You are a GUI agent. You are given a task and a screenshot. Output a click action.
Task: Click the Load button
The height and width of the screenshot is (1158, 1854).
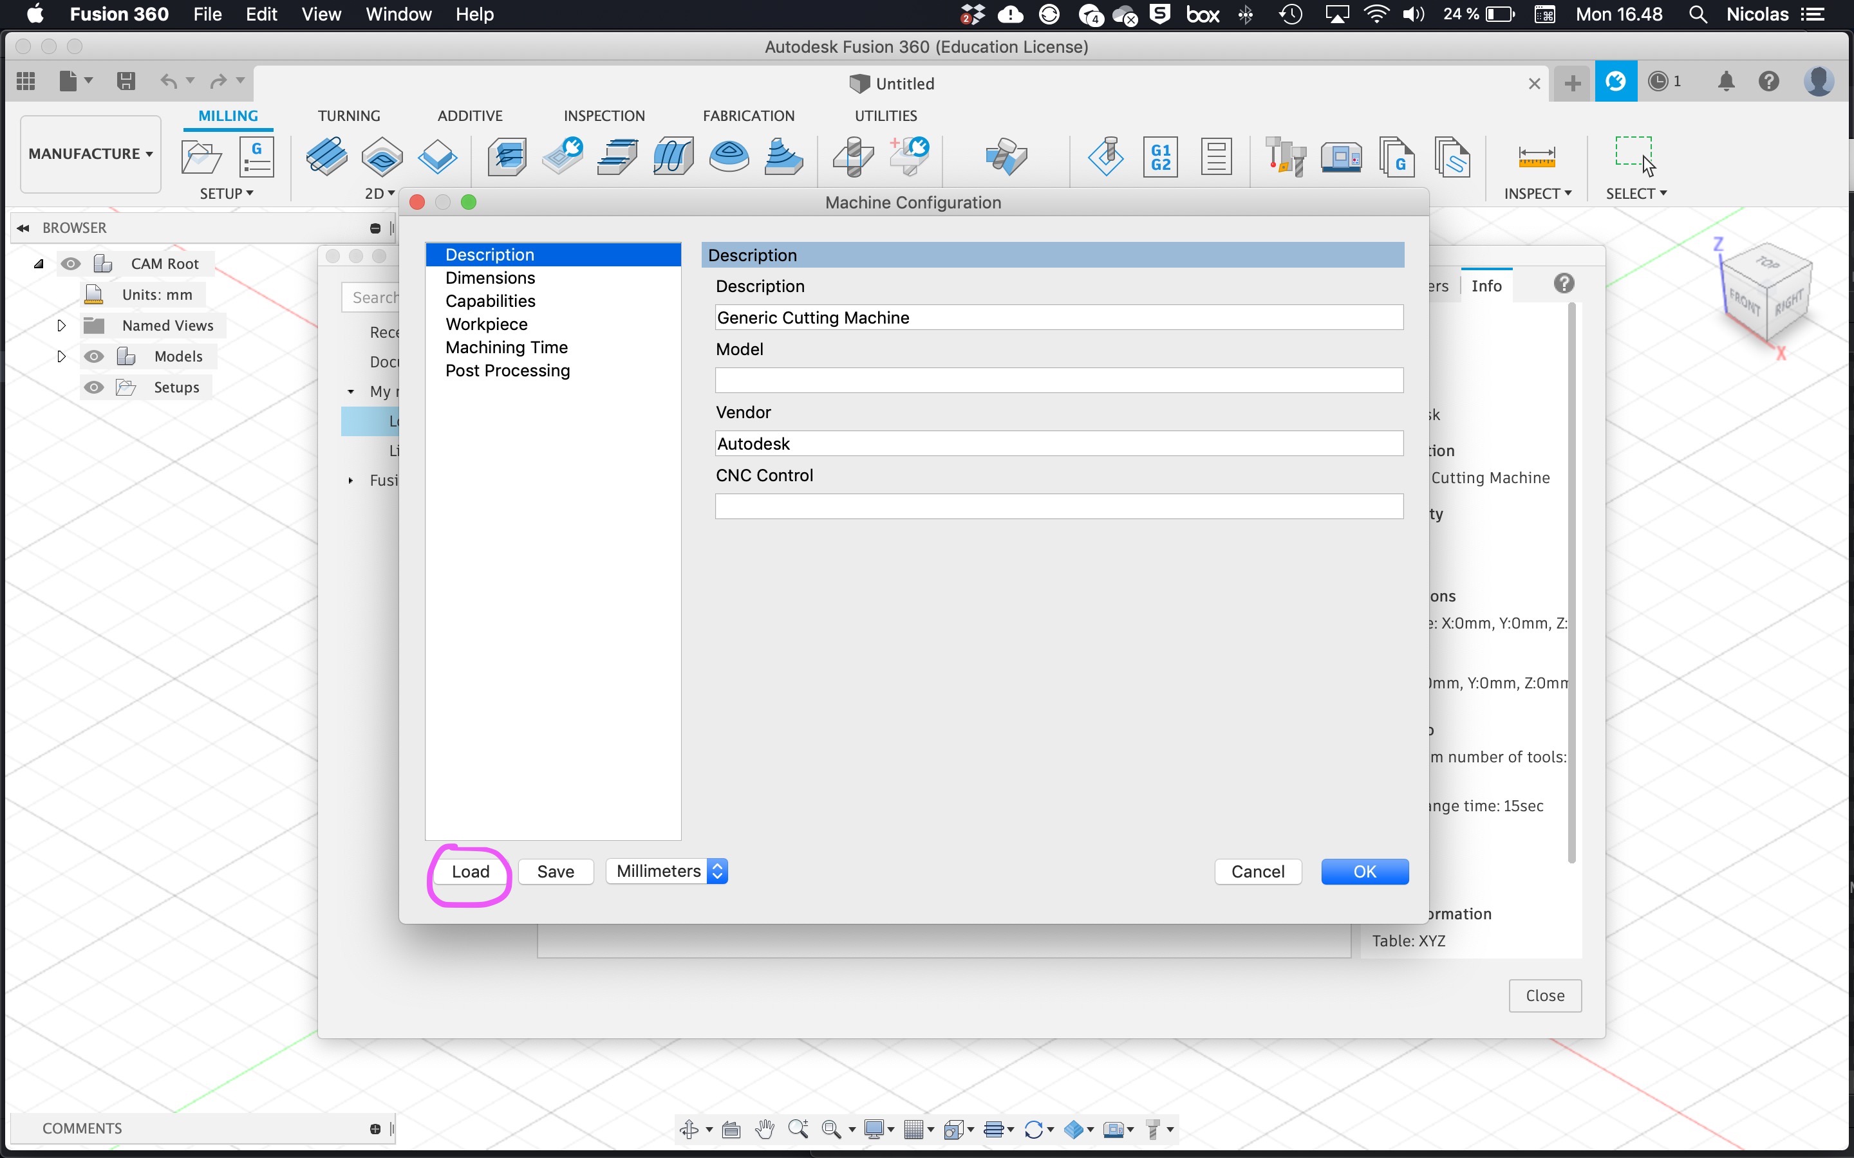pyautogui.click(x=471, y=872)
